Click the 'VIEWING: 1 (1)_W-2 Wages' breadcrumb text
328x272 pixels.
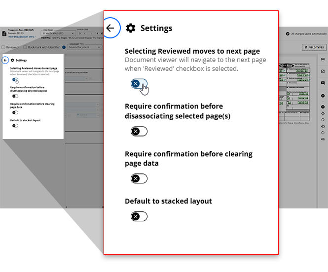(x=72, y=38)
